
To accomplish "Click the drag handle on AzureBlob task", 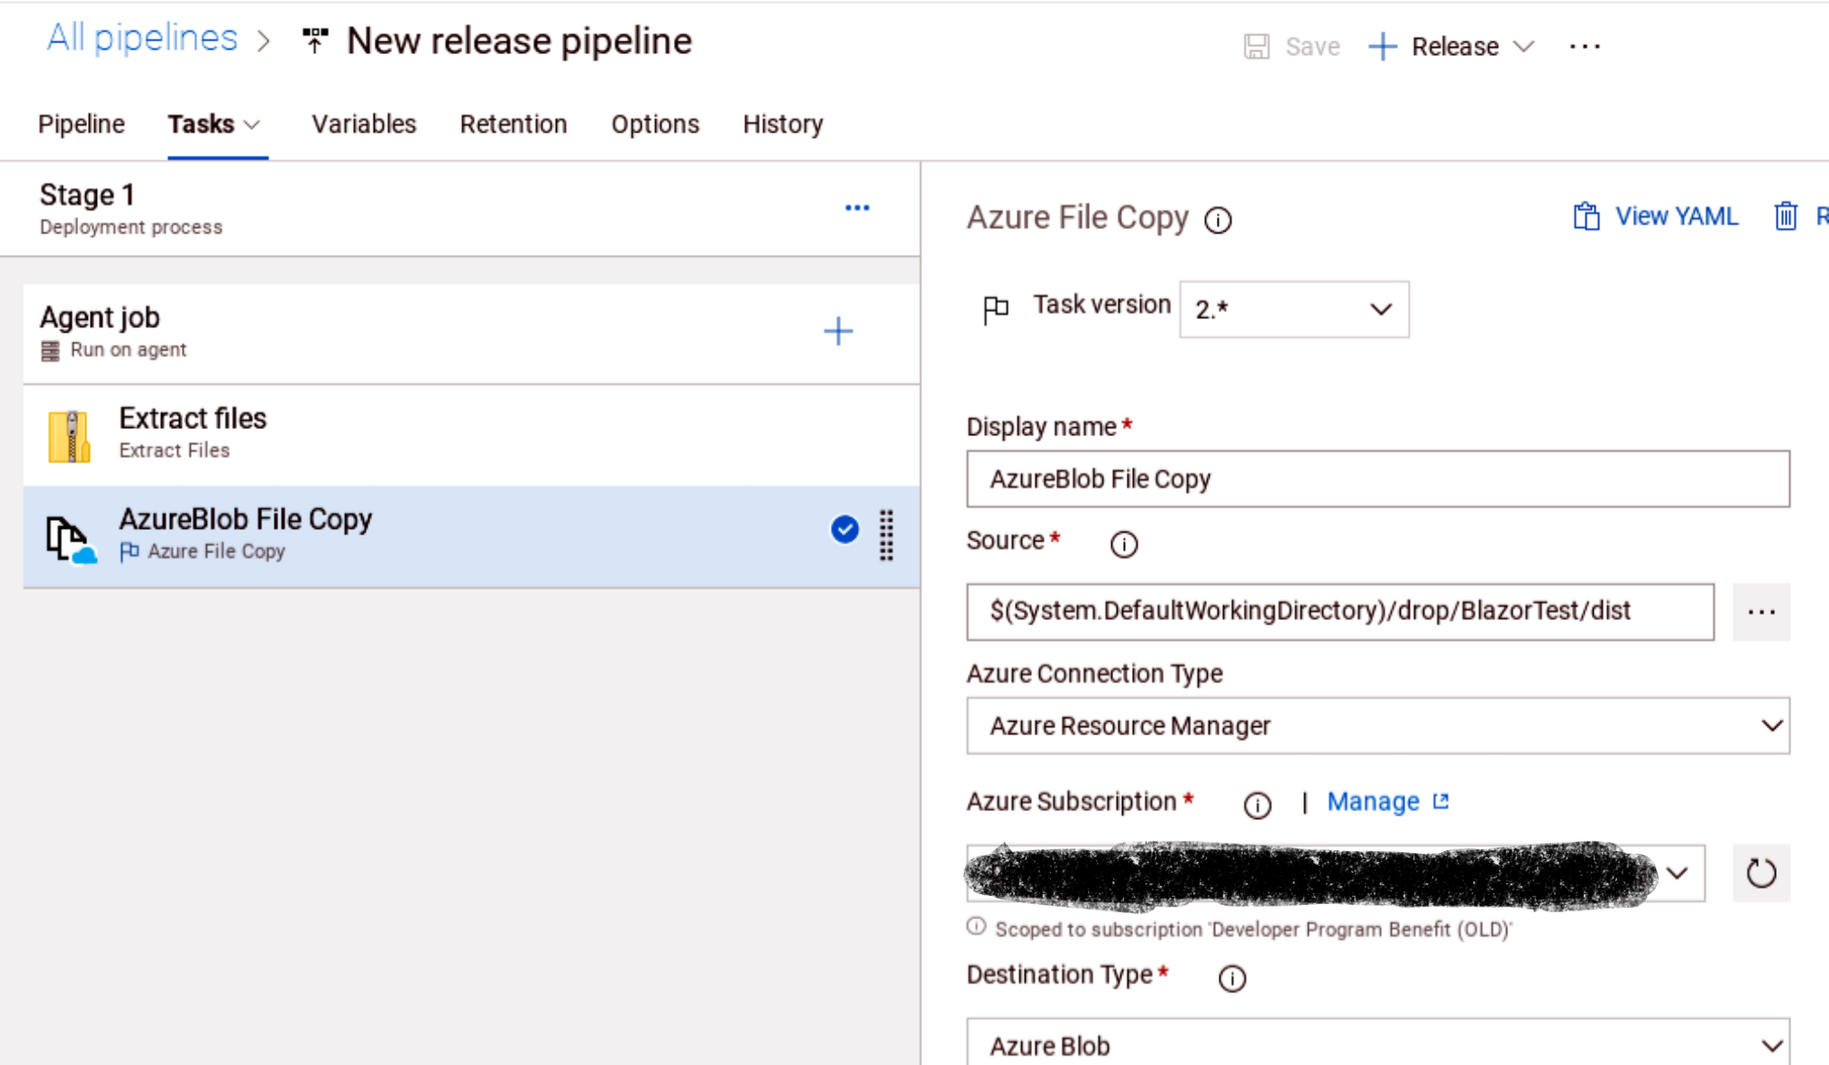I will pyautogui.click(x=886, y=535).
